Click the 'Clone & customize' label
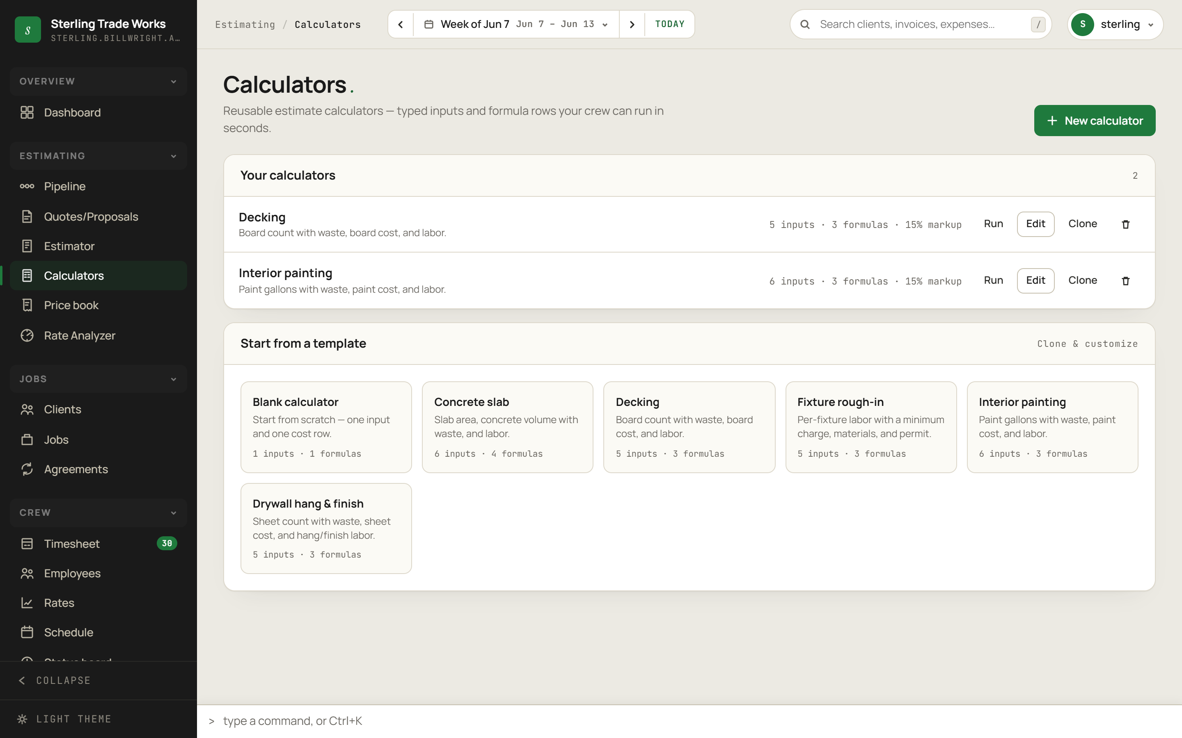 point(1087,344)
